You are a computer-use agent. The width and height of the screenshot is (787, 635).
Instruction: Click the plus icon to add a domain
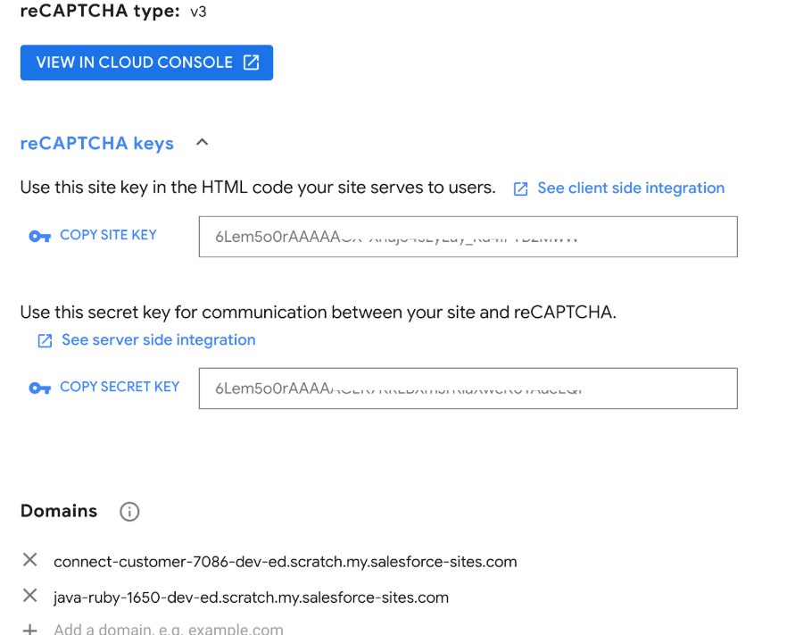coord(30,630)
